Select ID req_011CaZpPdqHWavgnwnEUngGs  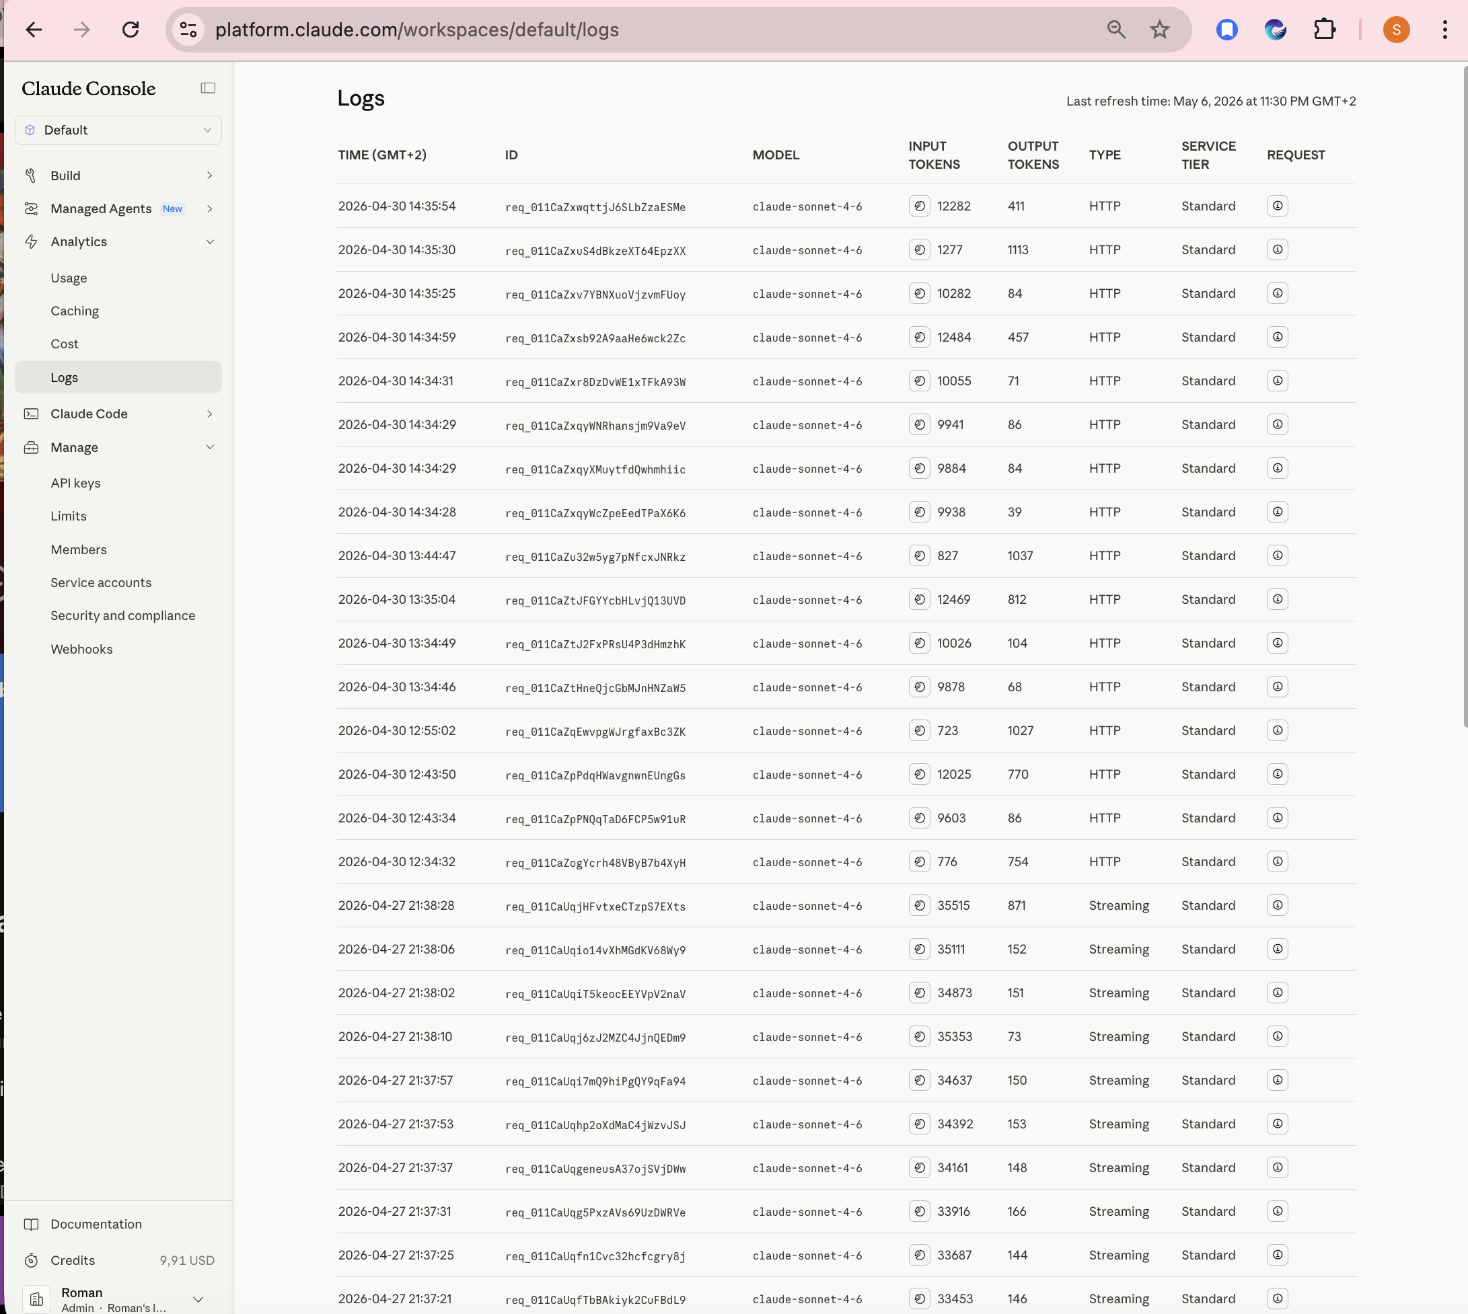click(x=595, y=775)
